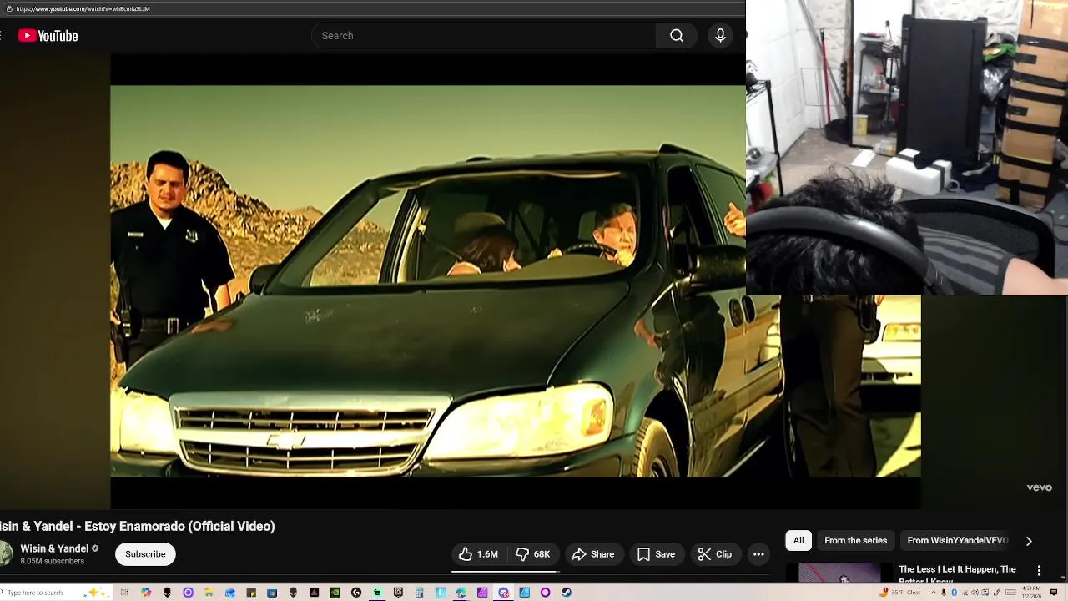
Task: Expand the hidden system tray icons
Action: [x=934, y=593]
